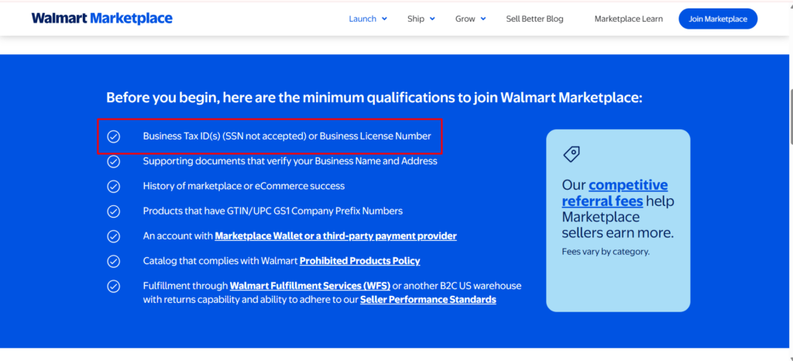Open the Prohibited Products Policy link

coord(360,261)
